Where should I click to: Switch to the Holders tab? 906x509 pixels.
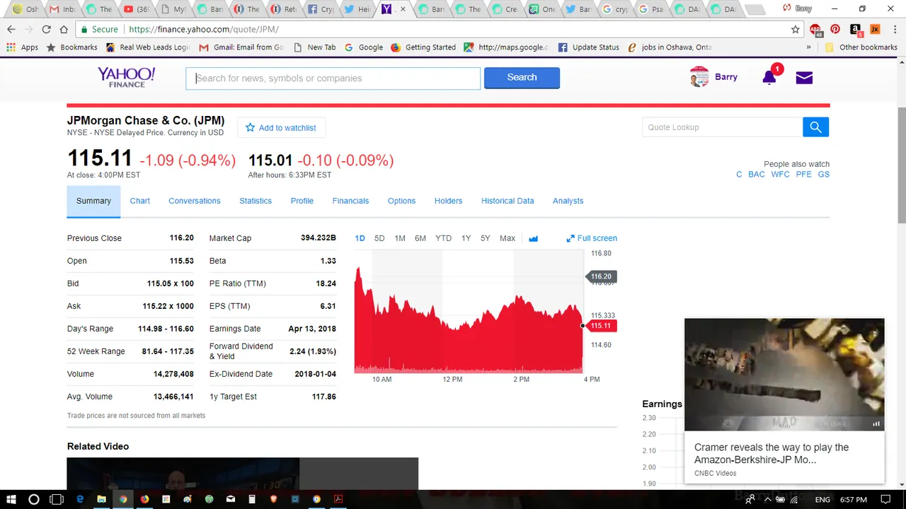tap(448, 201)
